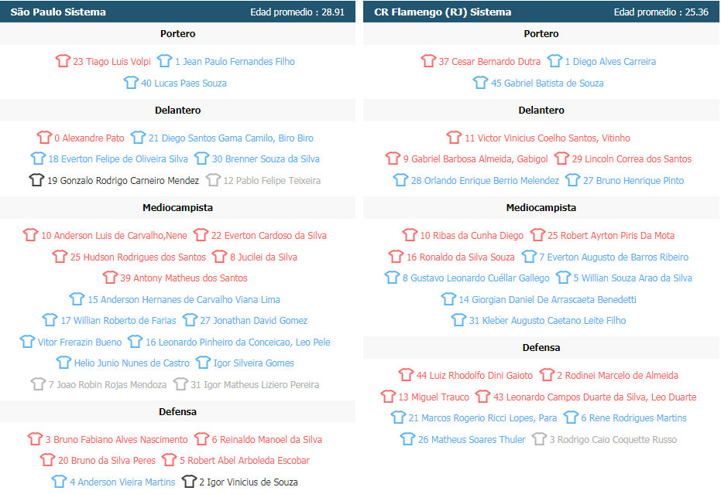Click the red shirt icon beside Jucilei da Silva

click(x=220, y=256)
